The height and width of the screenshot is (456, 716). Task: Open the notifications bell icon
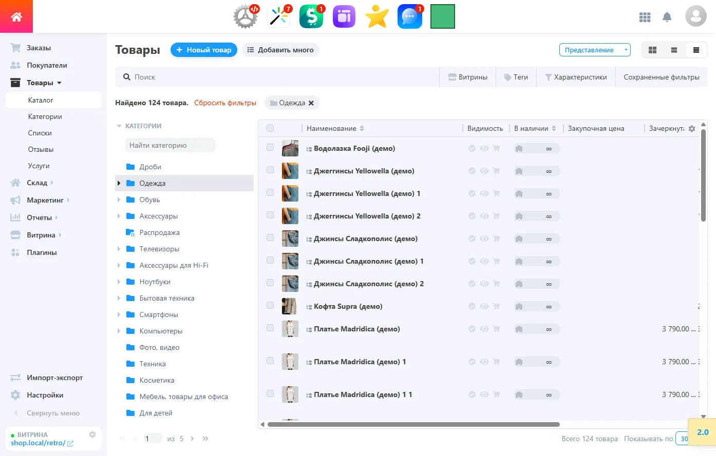[667, 17]
